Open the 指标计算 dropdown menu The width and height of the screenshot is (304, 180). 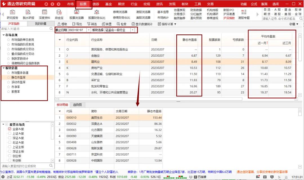pyautogui.click(x=167, y=24)
